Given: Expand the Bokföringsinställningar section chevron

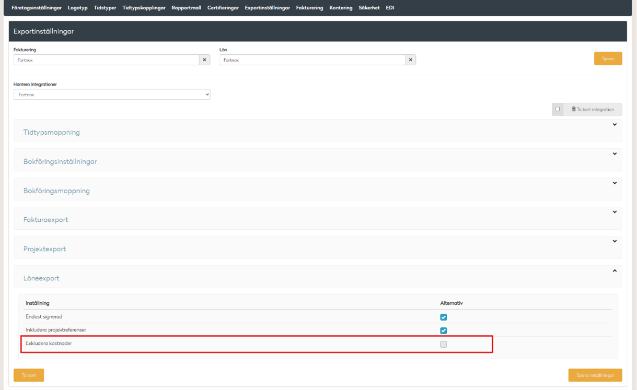Looking at the screenshot, I should tap(615, 154).
